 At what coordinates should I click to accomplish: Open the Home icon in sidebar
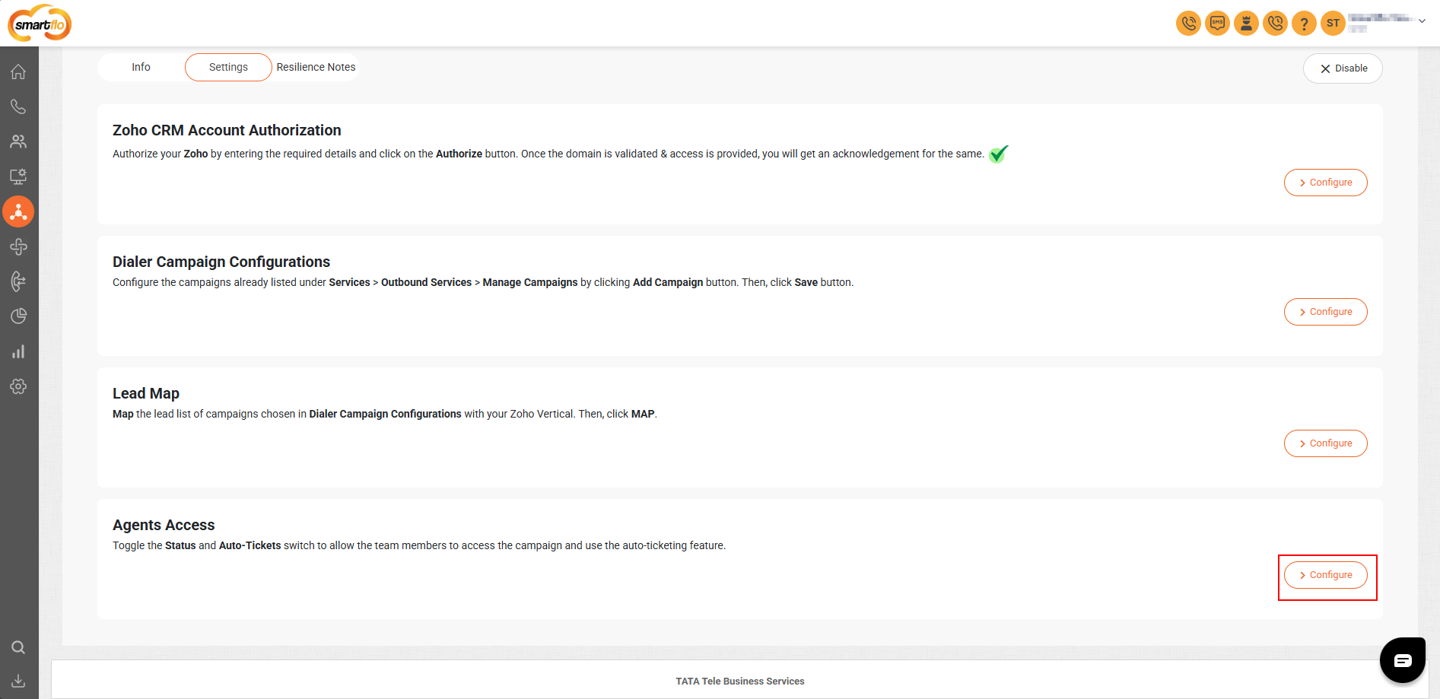click(18, 71)
